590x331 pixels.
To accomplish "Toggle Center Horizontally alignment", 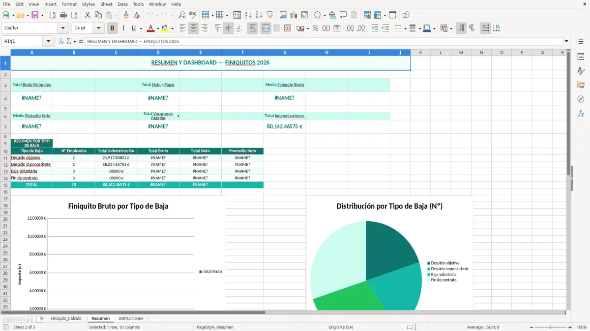I will [193, 28].
